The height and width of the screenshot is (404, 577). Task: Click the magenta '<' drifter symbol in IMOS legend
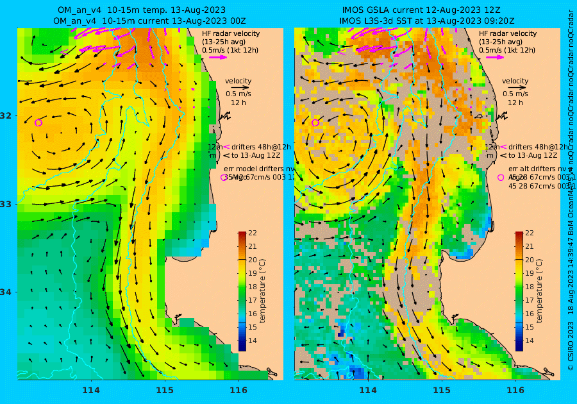pyautogui.click(x=503, y=147)
